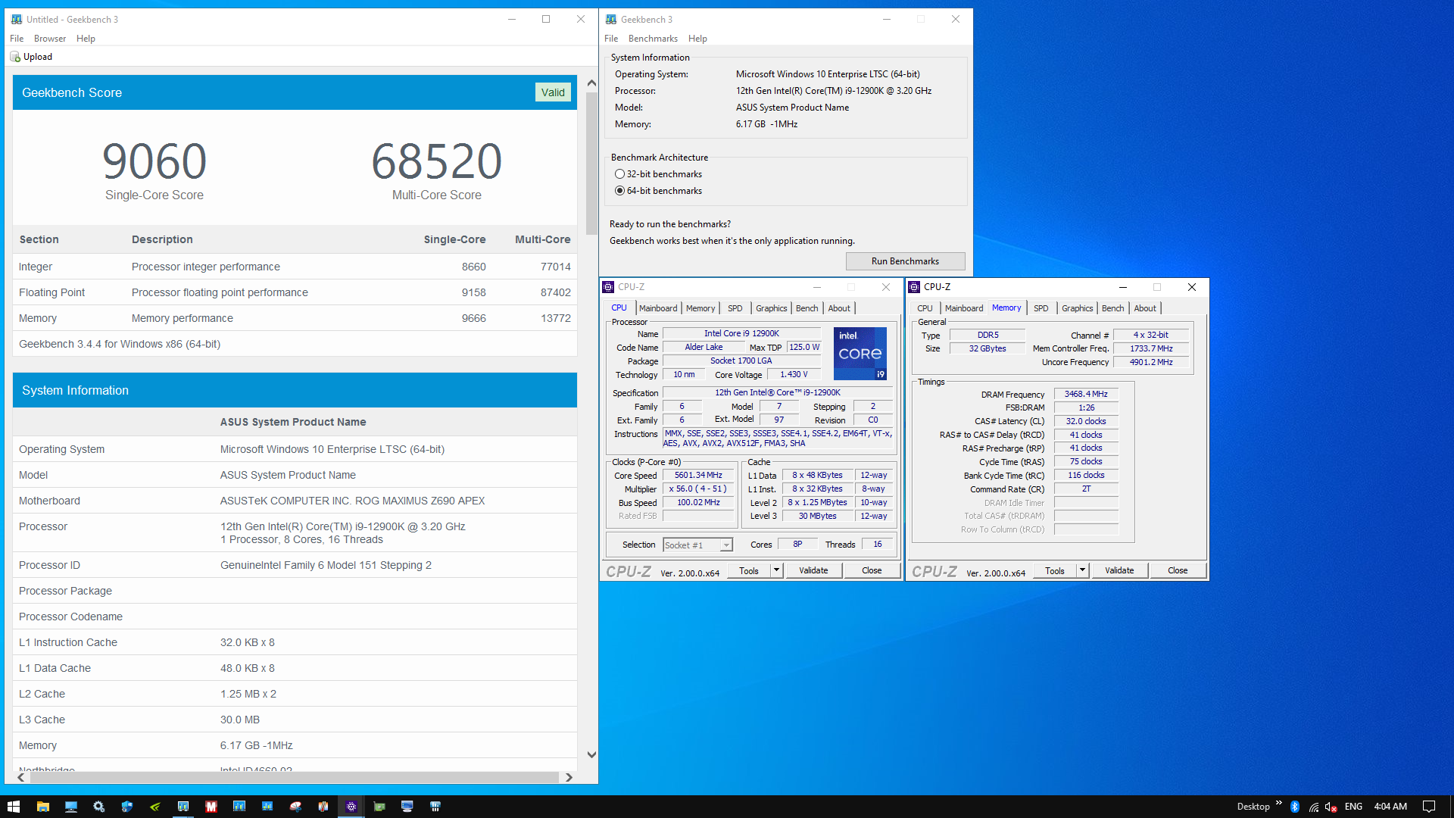Image resolution: width=1454 pixels, height=818 pixels.
Task: Click the scroll left arrow in the Geekbench results
Action: pos(21,777)
